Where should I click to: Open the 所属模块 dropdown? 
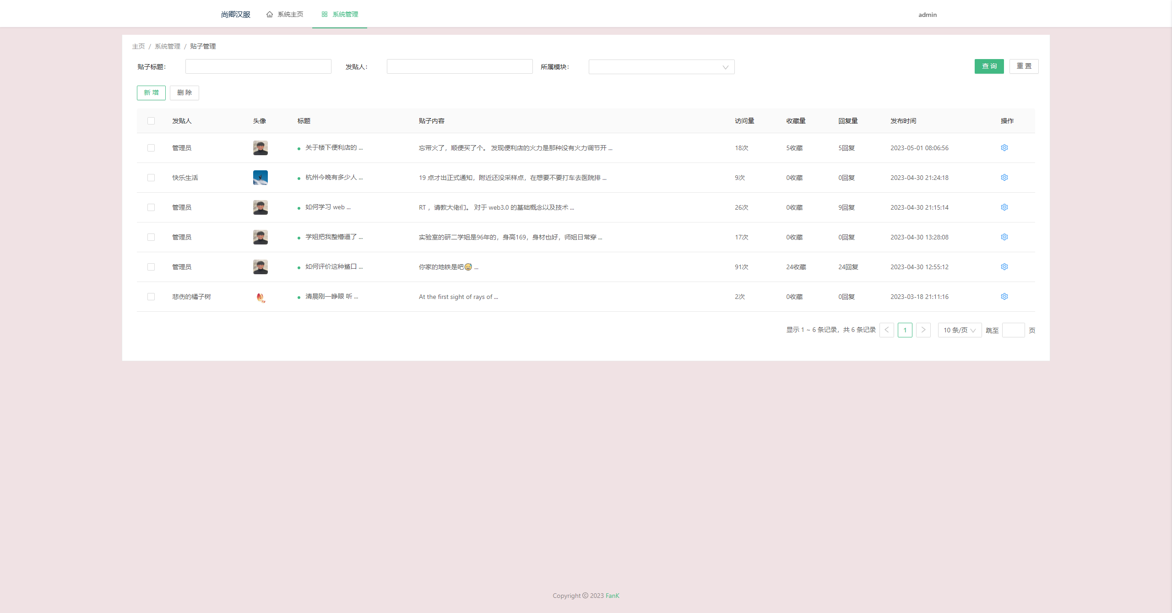pos(661,67)
